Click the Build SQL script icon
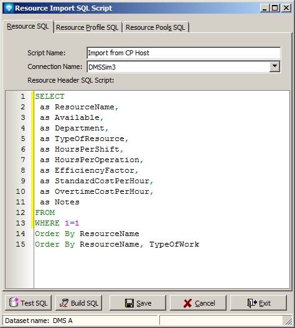Screen dimensions: 295x328 pyautogui.click(x=63, y=303)
